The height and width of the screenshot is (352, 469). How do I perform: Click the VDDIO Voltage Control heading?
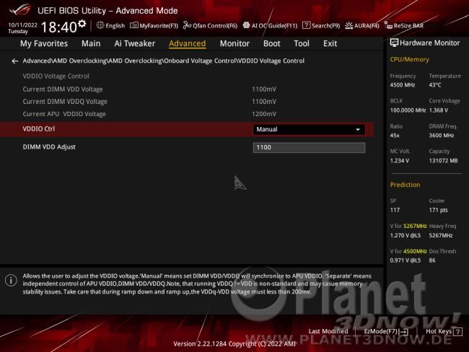(x=56, y=76)
